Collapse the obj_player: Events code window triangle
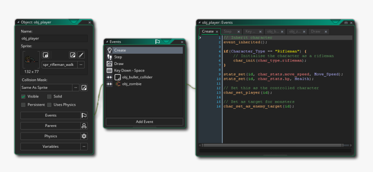Image resolution: width=373 pixels, height=172 pixels. pos(199,23)
